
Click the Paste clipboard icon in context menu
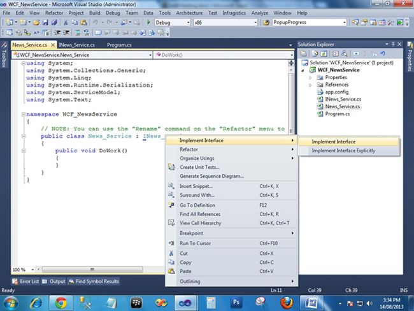[x=171, y=271]
